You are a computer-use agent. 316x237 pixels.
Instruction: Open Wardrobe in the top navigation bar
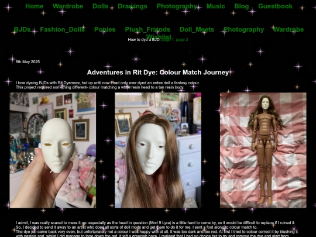[68, 6]
